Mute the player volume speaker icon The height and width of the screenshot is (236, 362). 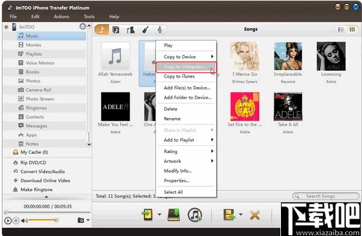click(x=24, y=220)
